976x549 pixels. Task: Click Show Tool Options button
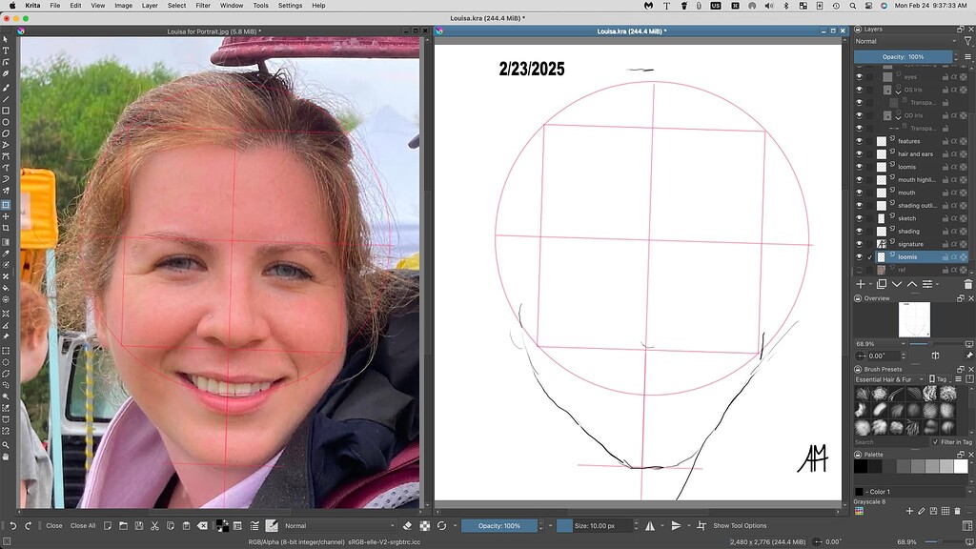pyautogui.click(x=740, y=525)
